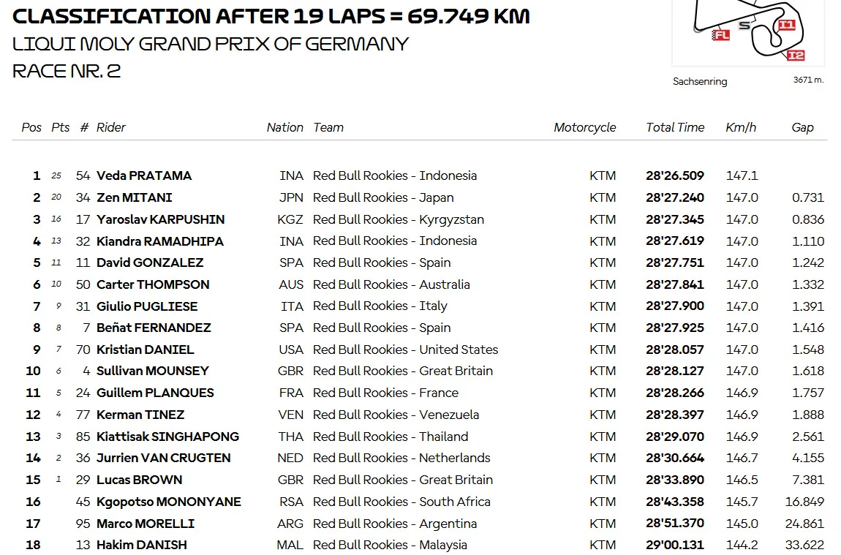The height and width of the screenshot is (555, 841).
Task: Click Red Bull Rookies - Australia team
Action: (x=391, y=284)
